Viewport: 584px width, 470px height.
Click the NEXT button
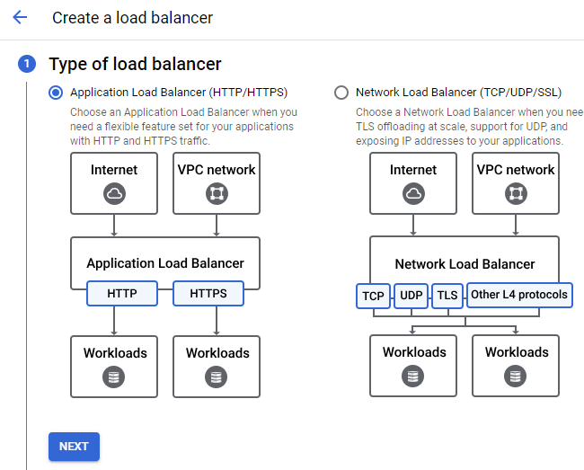(74, 446)
